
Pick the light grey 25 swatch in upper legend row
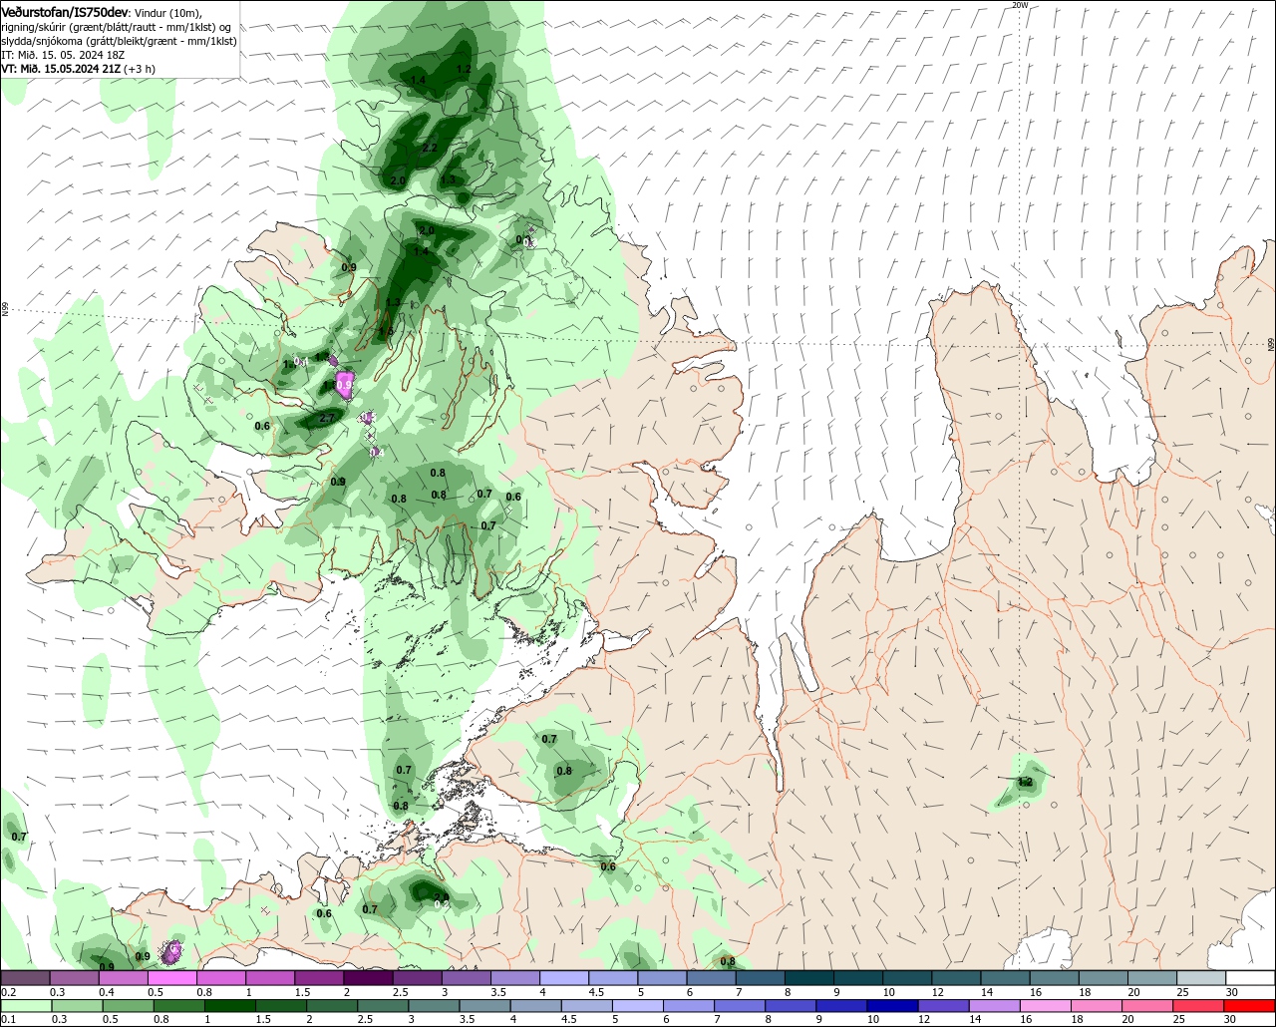click(1201, 978)
